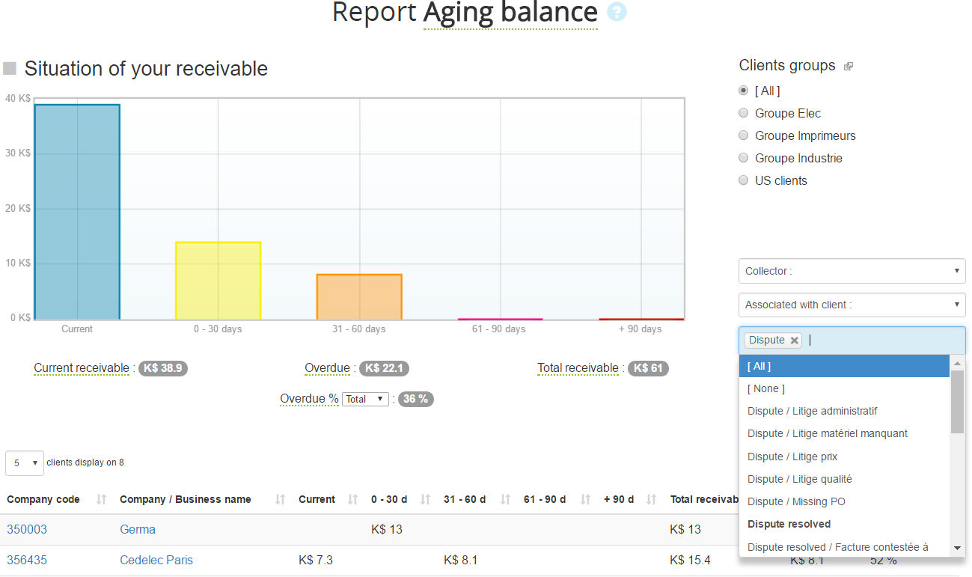The width and height of the screenshot is (972, 577).
Task: Sort the 0 - 30 d column
Action: (425, 500)
